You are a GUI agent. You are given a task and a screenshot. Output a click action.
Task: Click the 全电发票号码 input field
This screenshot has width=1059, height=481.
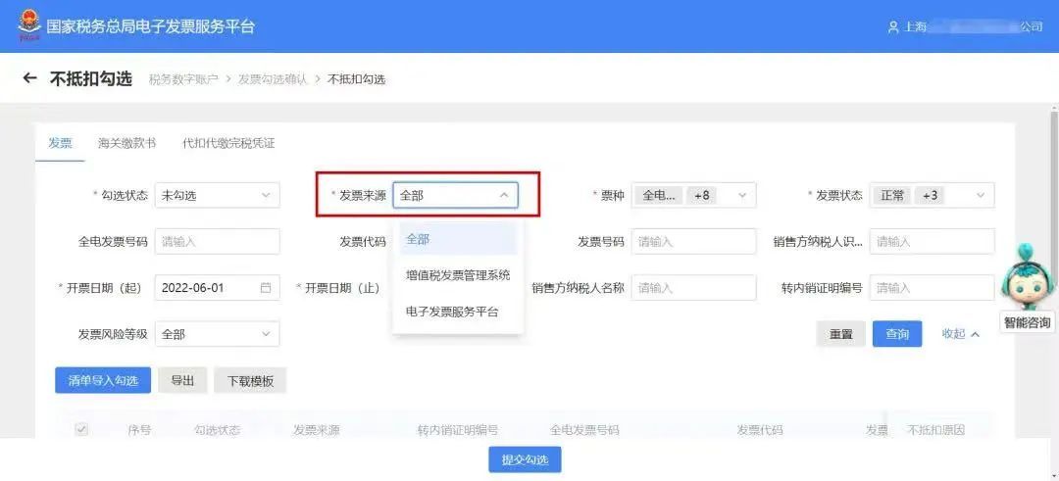point(217,242)
